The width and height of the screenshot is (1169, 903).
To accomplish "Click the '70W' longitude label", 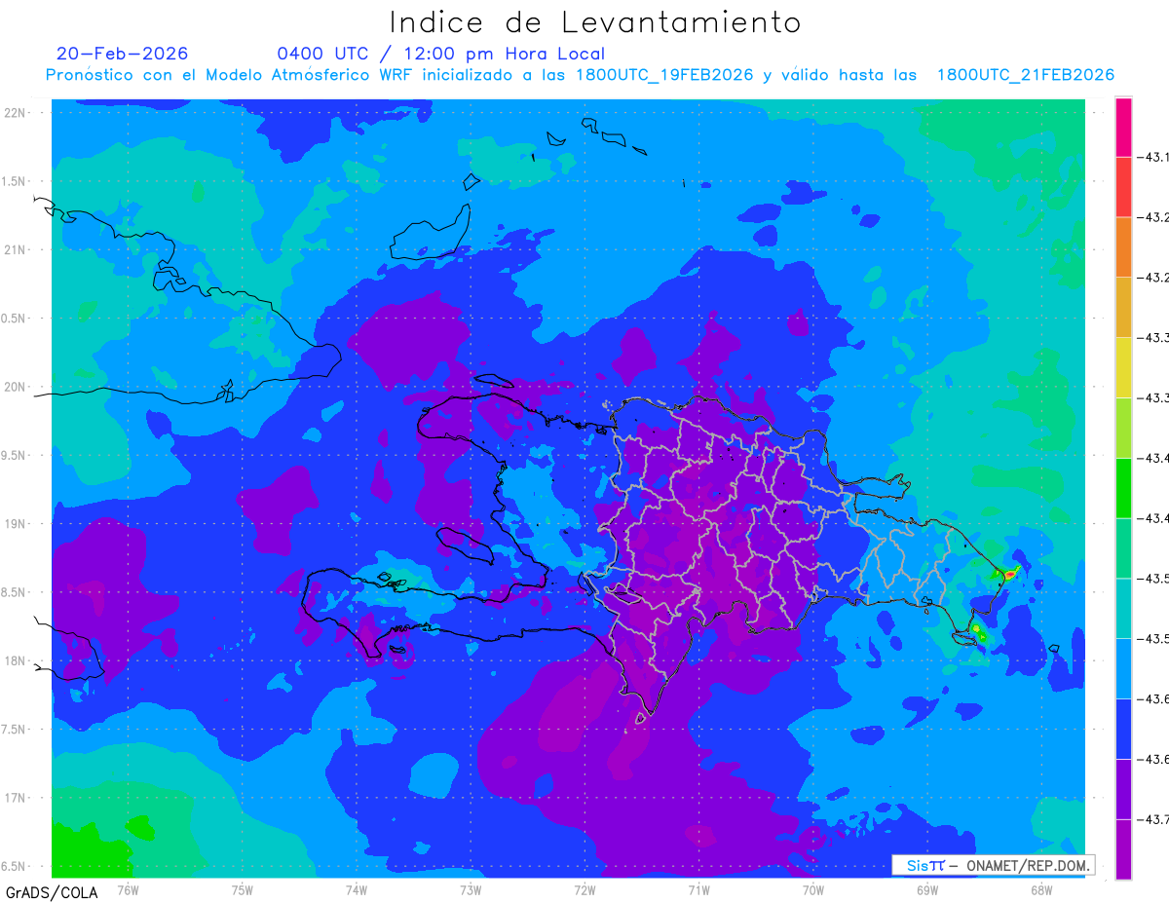I will click(812, 889).
